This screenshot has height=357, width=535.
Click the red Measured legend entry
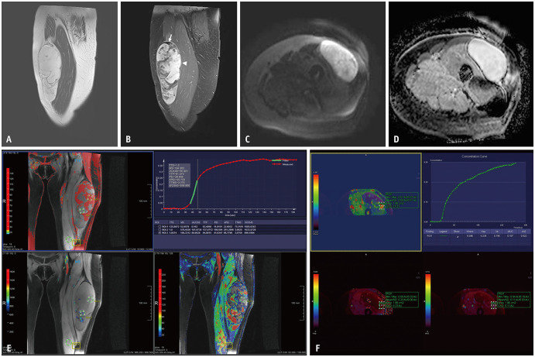(283, 163)
